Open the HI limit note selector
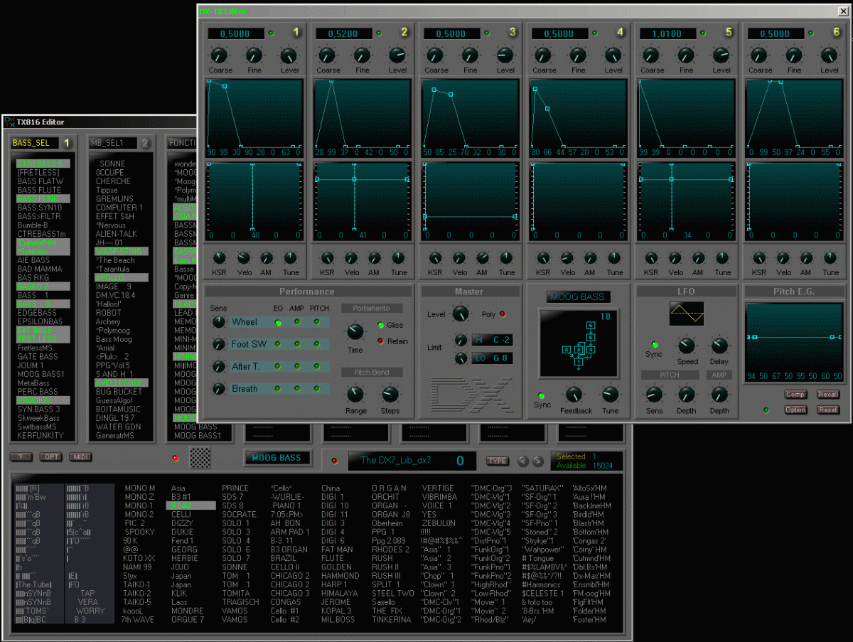 [x=493, y=340]
